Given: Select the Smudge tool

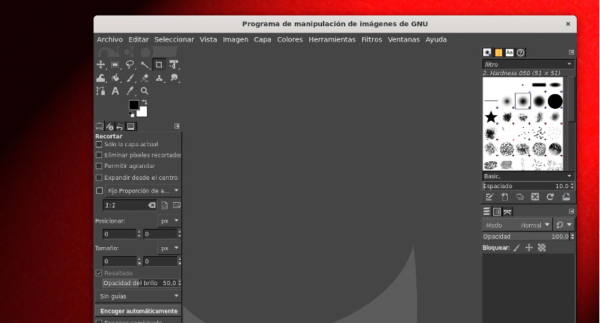Looking at the screenshot, I should 174,78.
